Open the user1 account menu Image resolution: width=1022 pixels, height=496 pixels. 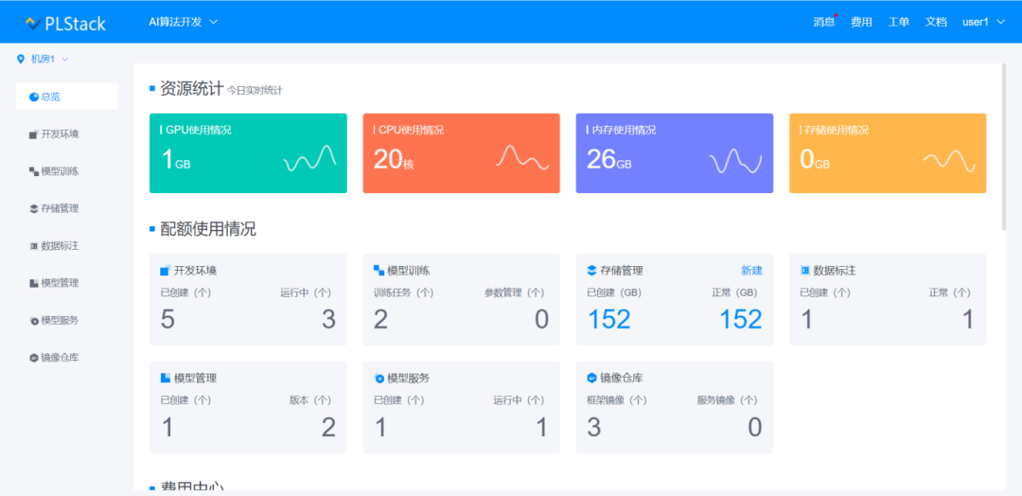tap(984, 22)
